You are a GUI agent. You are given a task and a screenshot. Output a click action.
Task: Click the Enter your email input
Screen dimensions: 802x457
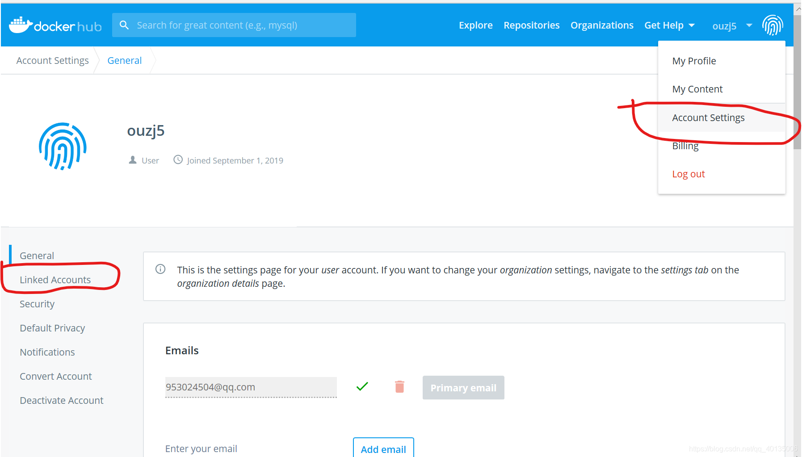click(x=250, y=449)
